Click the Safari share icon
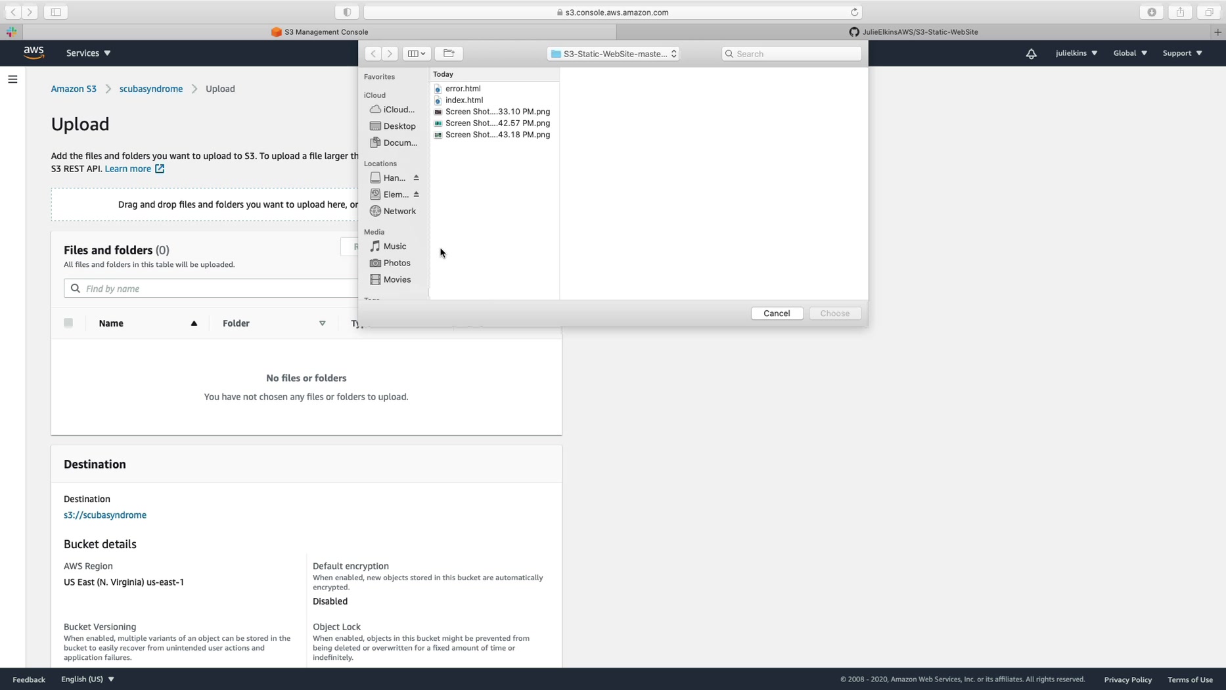The height and width of the screenshot is (690, 1226). coord(1181,12)
